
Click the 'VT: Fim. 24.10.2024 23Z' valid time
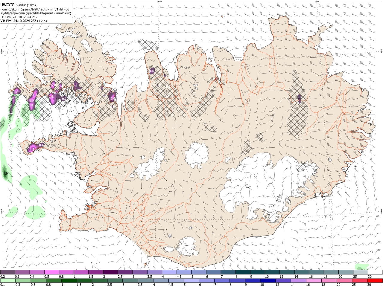[x=18, y=21]
